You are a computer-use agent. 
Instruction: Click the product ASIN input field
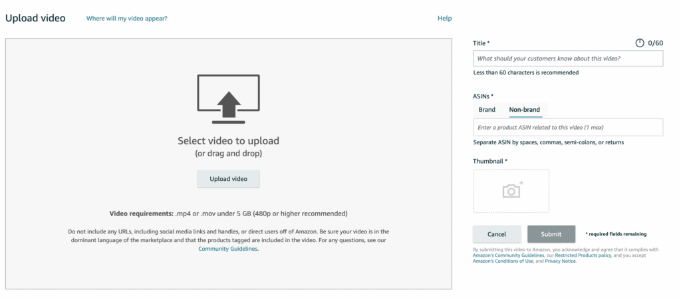coord(568,127)
